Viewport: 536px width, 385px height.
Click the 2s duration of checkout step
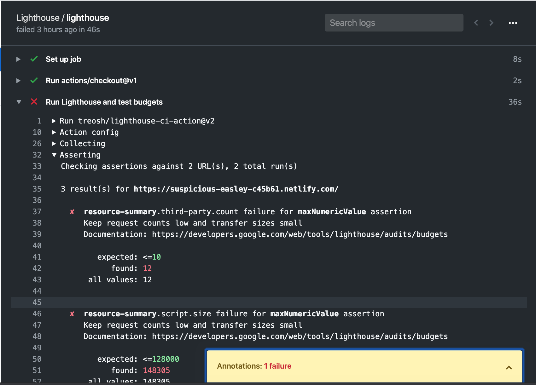(517, 81)
